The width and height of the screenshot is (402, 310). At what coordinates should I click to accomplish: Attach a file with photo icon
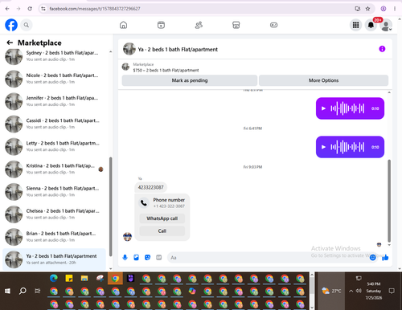coord(136,258)
